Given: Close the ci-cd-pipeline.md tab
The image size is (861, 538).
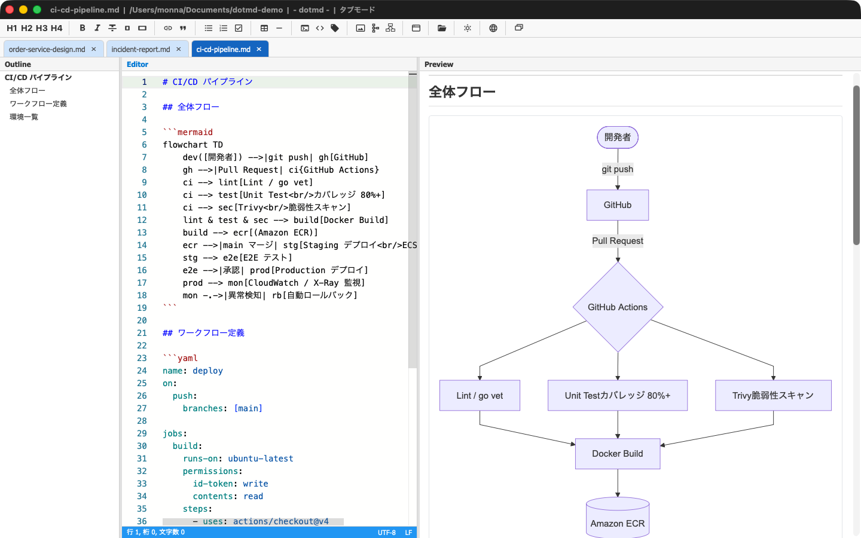Looking at the screenshot, I should (259, 49).
